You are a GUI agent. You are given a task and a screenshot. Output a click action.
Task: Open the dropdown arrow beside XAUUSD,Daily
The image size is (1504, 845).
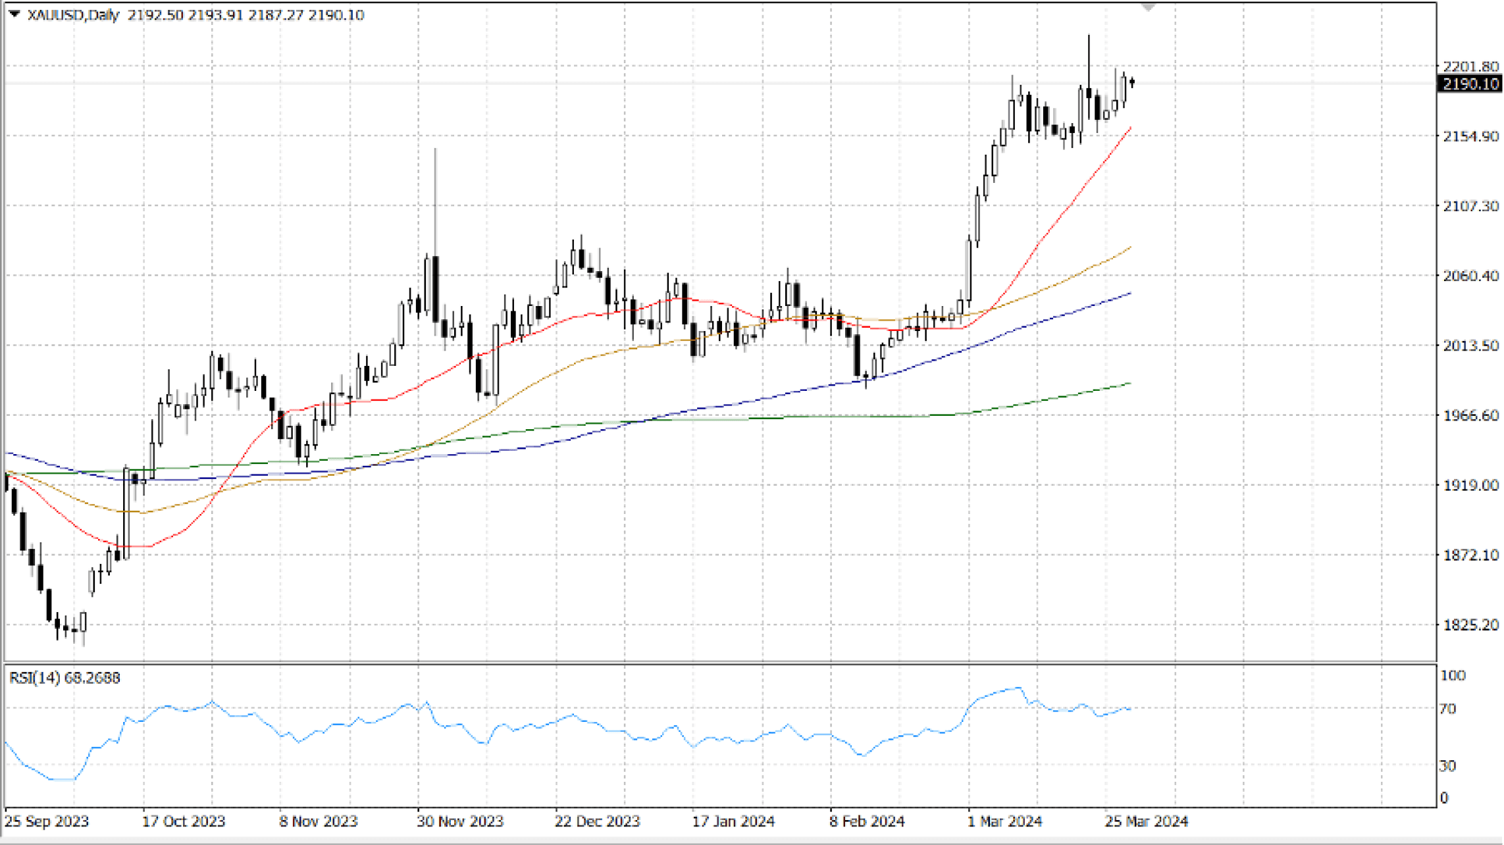(x=14, y=14)
